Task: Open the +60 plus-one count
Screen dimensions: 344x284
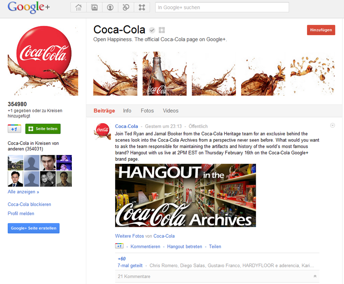Action: (122, 259)
